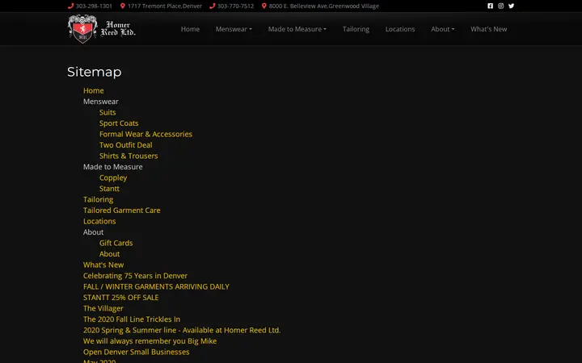Click the white Menswear sitemap heading

click(x=100, y=102)
